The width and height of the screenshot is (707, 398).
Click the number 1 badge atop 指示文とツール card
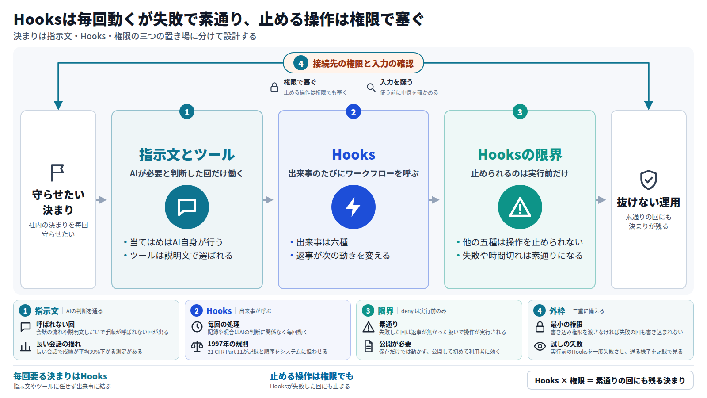click(x=187, y=112)
